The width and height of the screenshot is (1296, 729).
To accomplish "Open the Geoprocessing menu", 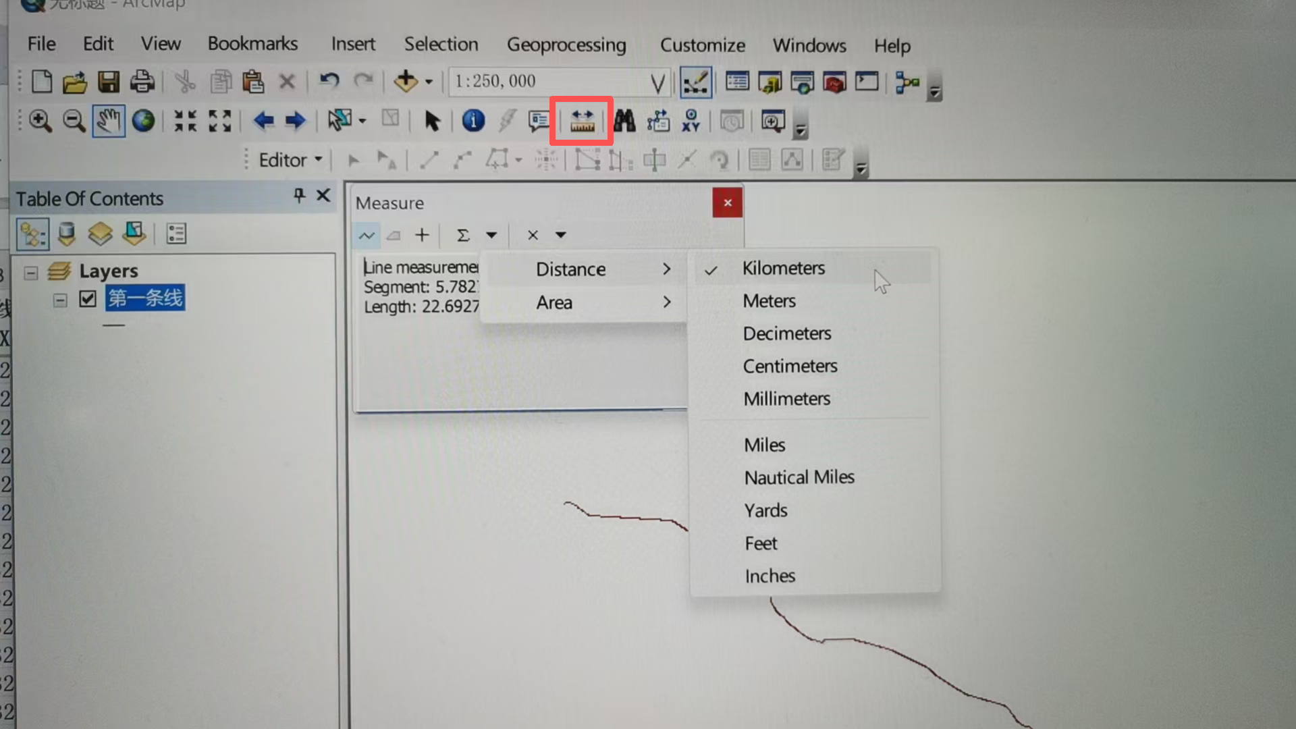I will tap(566, 45).
